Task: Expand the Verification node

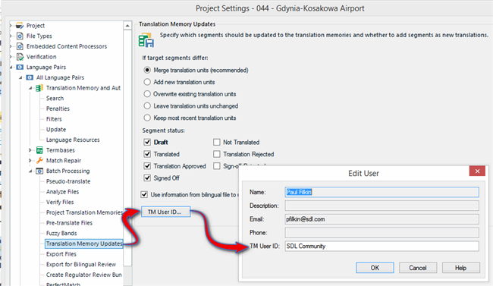Action: [11, 57]
